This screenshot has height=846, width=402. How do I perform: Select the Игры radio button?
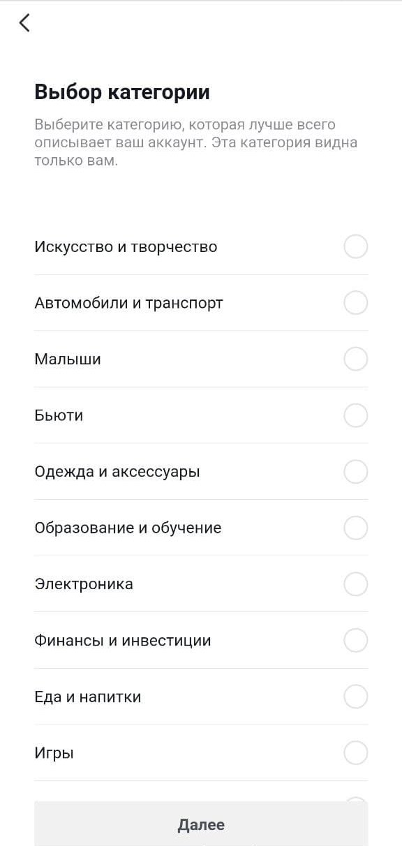(356, 753)
